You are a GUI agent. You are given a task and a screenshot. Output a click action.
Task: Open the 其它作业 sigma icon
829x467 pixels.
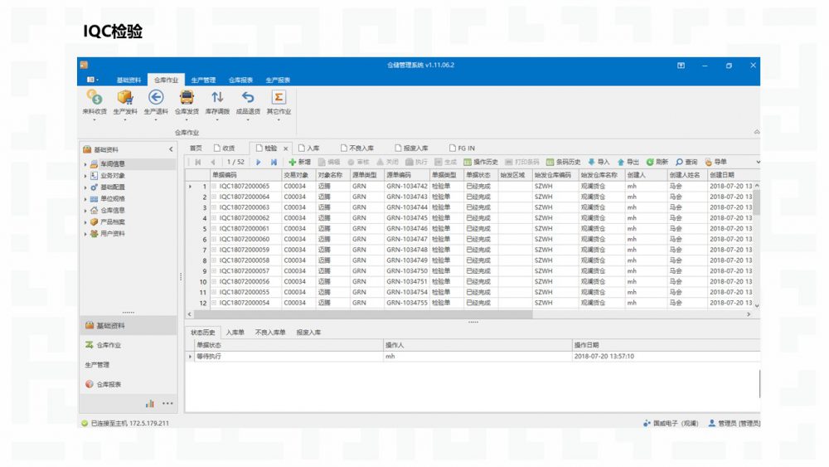click(x=279, y=98)
